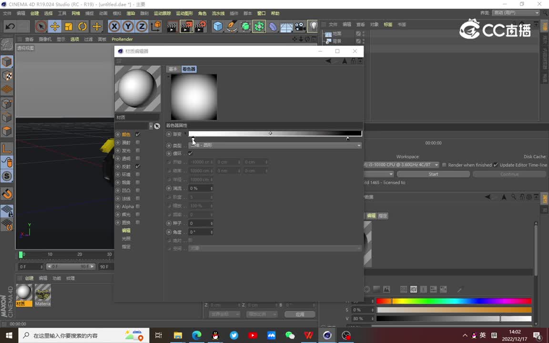Select the Move tool

(55, 26)
